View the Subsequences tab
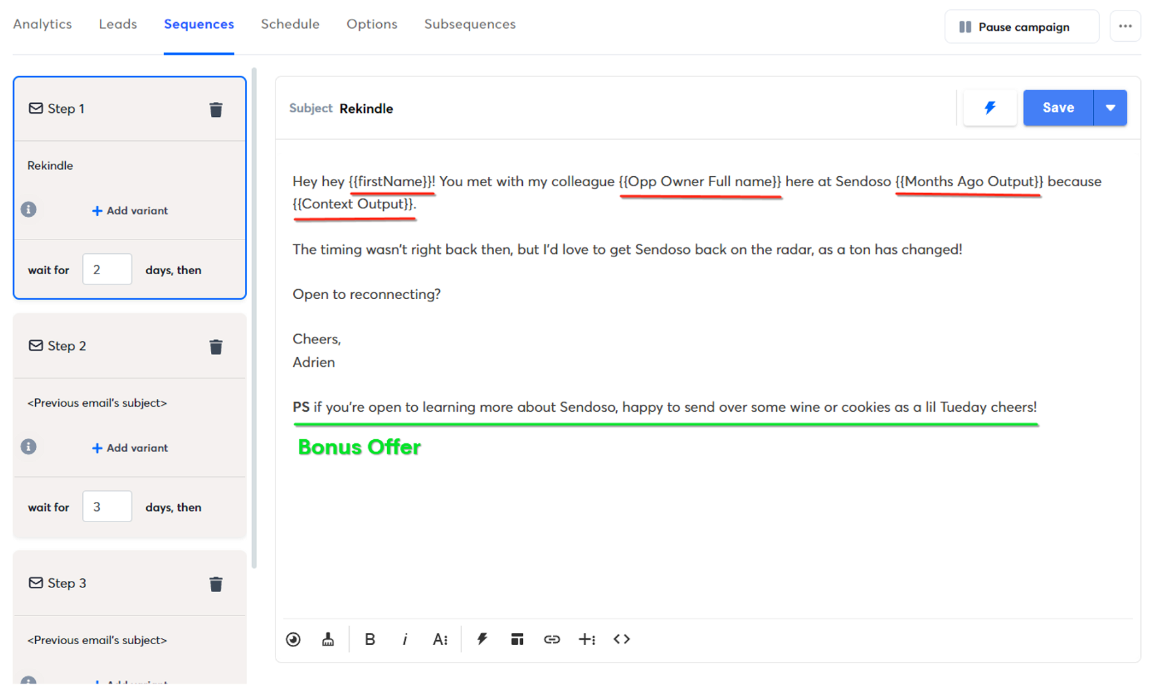Viewport: 1175px width, 686px height. 470,24
